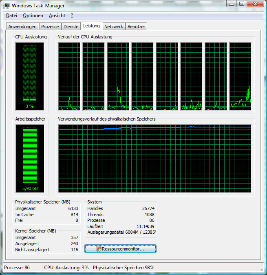Image resolution: width=267 pixels, height=275 pixels.
Task: Click the third CPU core history graph
Action: (118, 76)
